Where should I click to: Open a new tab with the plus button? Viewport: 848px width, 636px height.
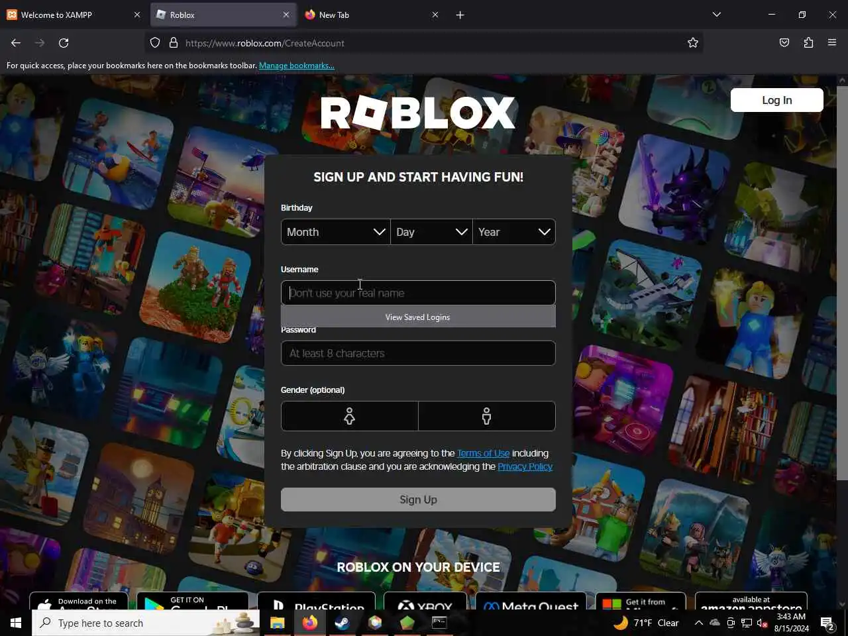point(460,15)
